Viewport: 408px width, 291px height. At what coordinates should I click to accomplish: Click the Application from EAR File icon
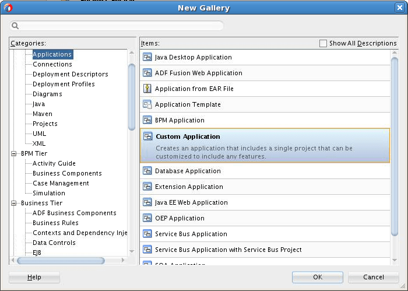tap(147, 89)
